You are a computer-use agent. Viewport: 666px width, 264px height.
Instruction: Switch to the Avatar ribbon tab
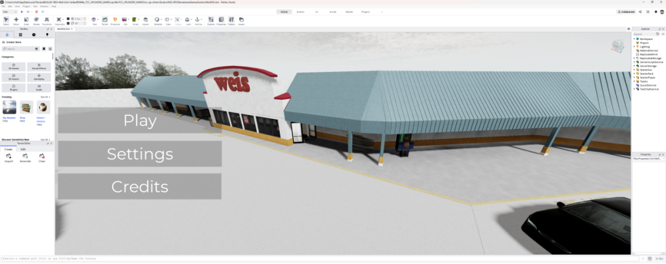(300, 12)
